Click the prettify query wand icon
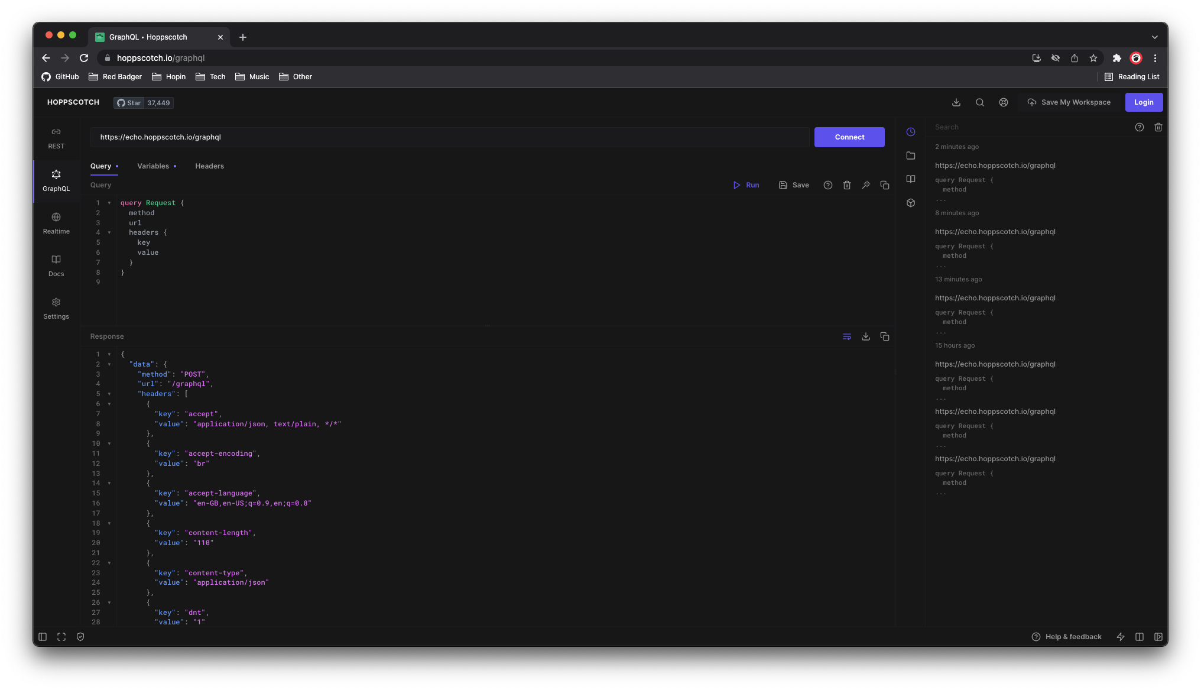The image size is (1201, 690). pos(866,185)
